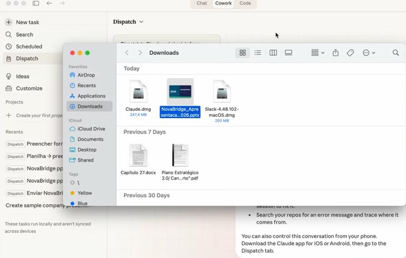Switch Finder to column view

(x=273, y=53)
